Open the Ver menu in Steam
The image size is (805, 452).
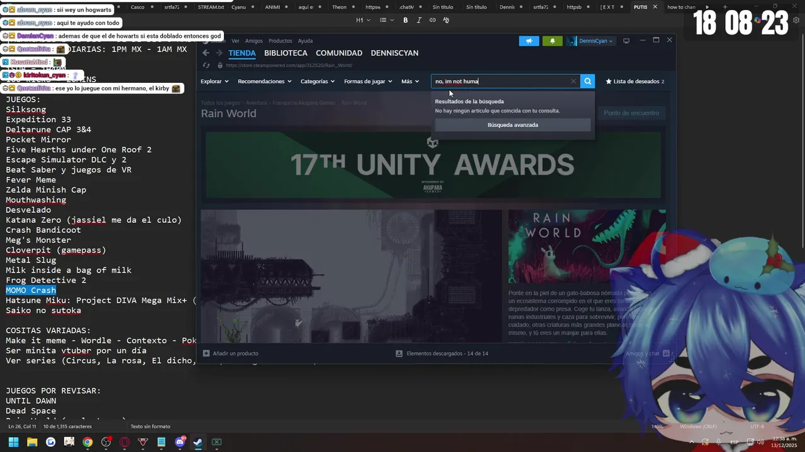(235, 41)
